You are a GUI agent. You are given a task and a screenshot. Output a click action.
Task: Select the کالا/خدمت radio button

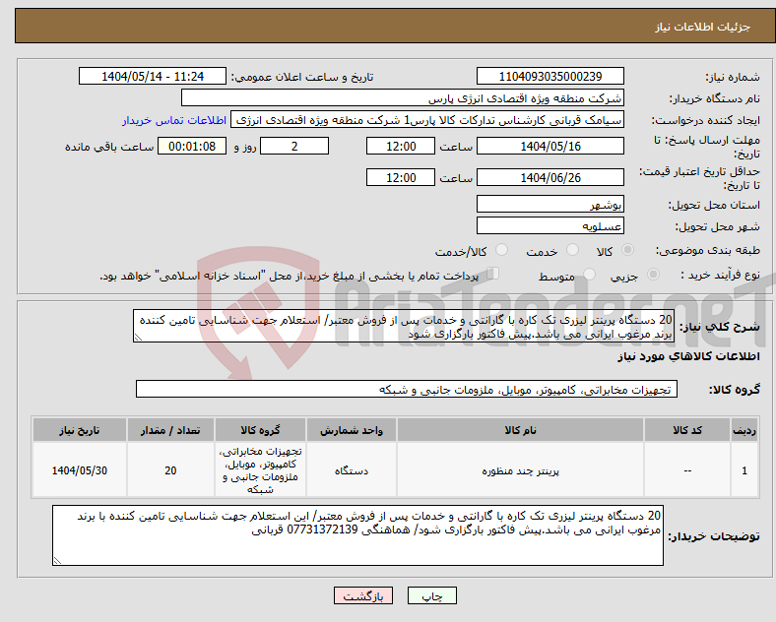point(501,250)
